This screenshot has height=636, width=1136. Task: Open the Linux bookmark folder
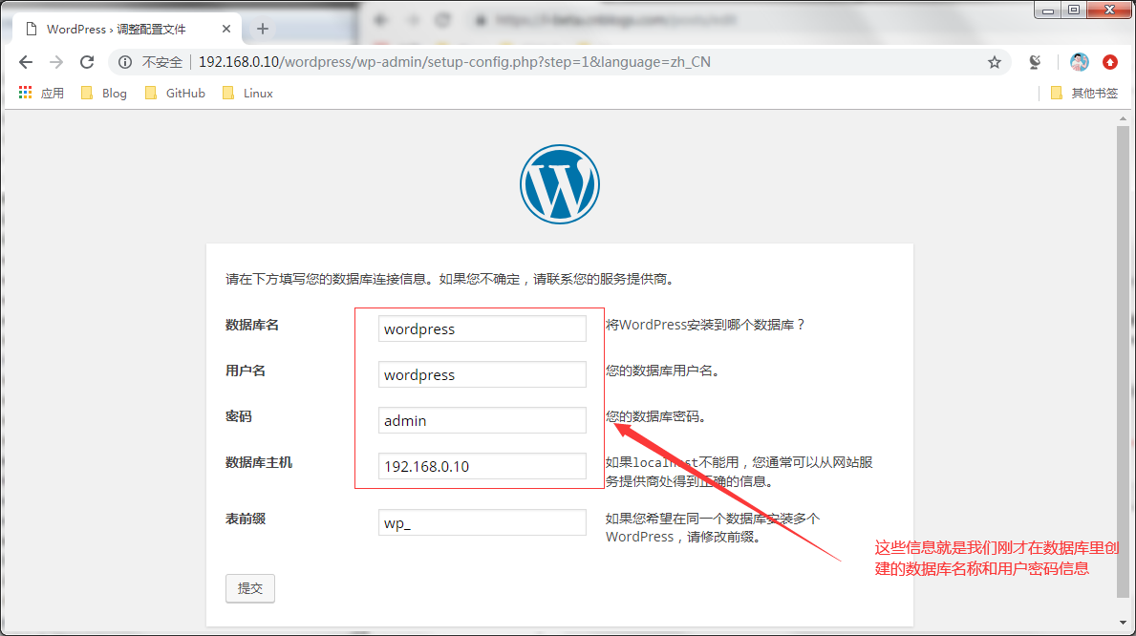click(x=247, y=93)
